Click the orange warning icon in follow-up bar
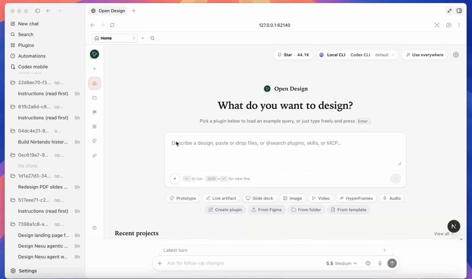 [x=368, y=263]
